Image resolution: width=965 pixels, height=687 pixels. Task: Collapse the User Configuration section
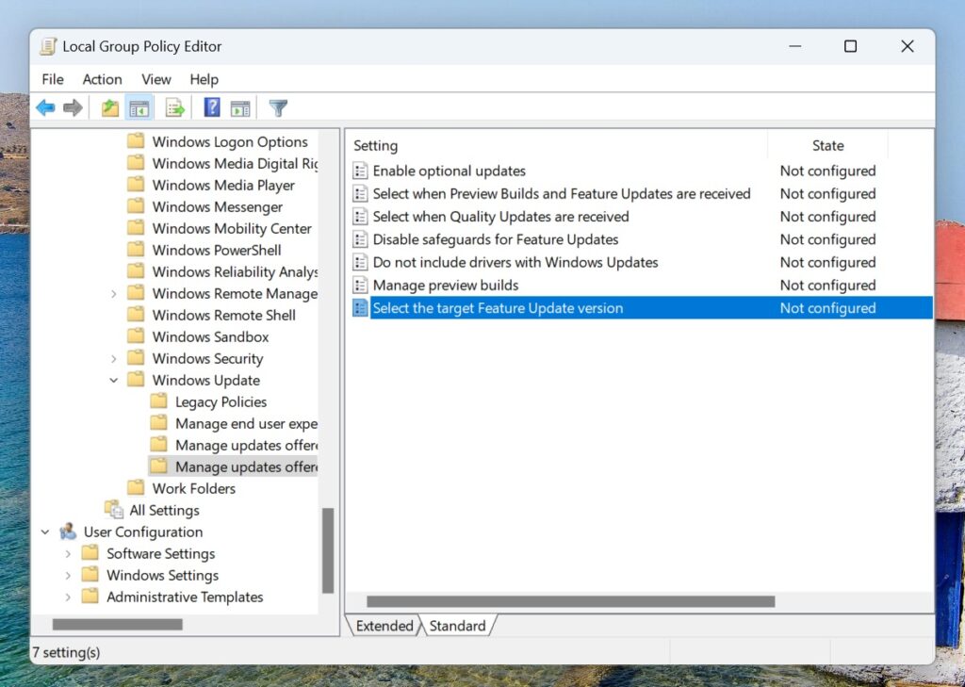click(45, 532)
